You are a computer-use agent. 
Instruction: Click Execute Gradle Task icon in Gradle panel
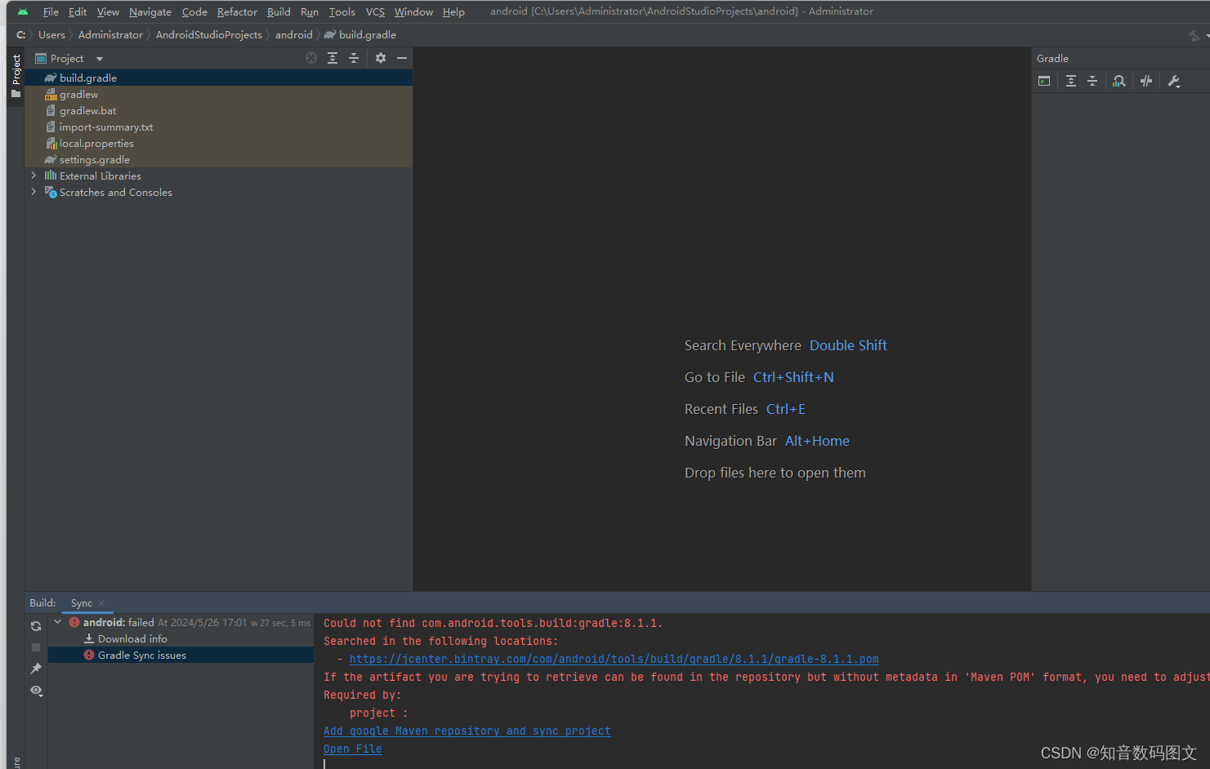(x=1044, y=81)
